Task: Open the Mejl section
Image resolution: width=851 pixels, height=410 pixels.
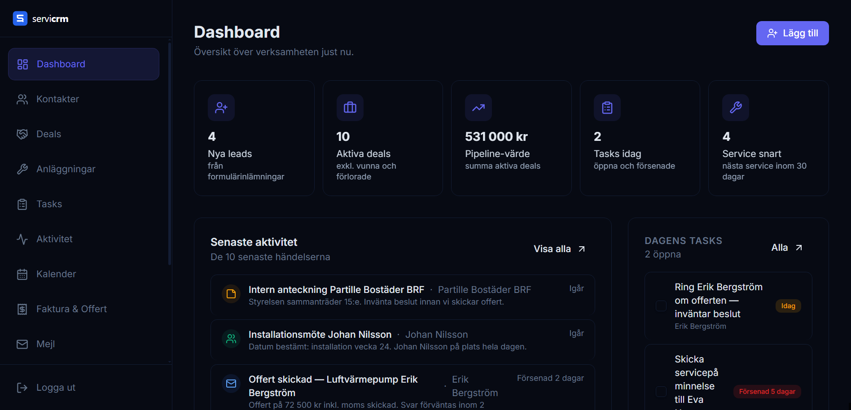Action: pos(83,344)
